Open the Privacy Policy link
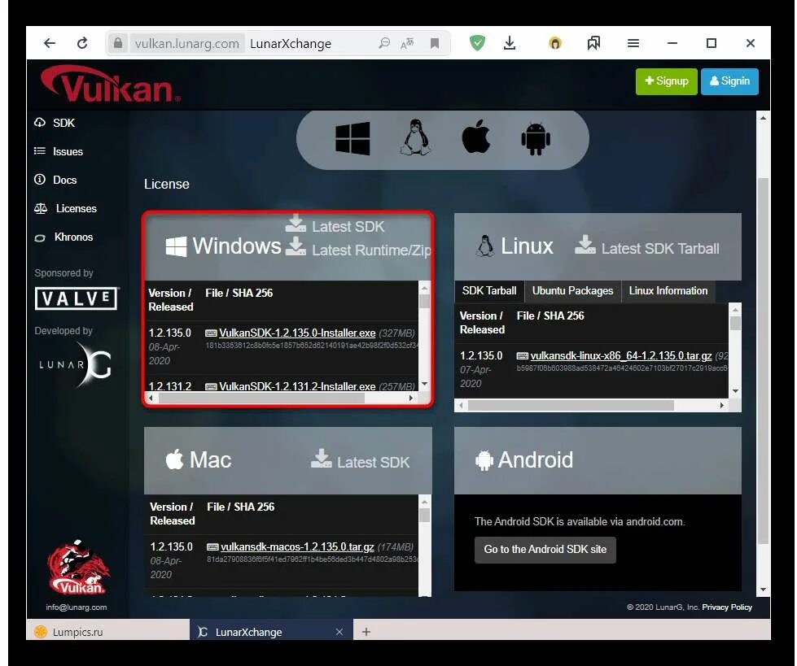This screenshot has height=666, width=797. (x=727, y=607)
